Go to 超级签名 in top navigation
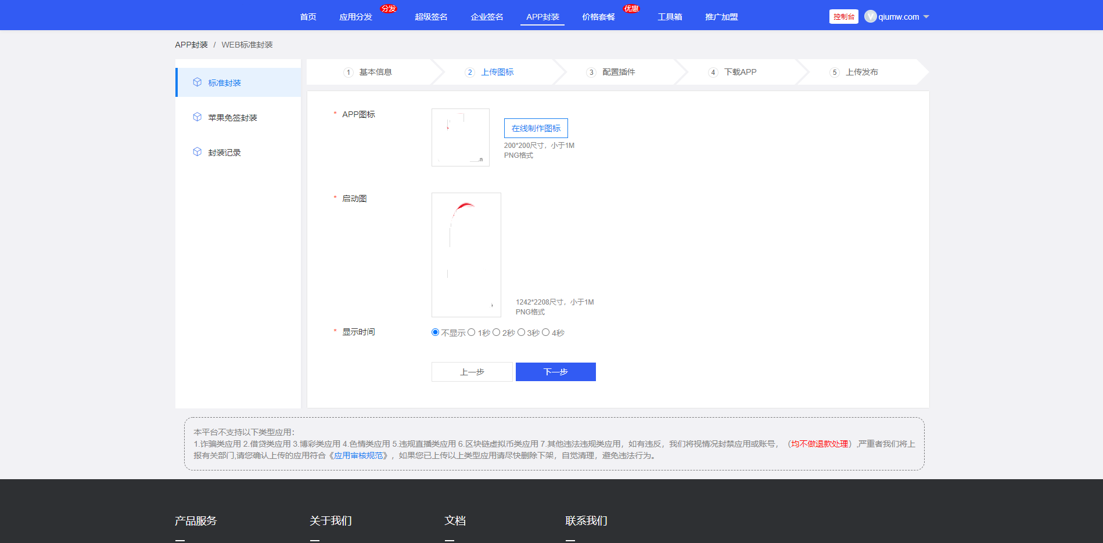Viewport: 1103px width, 543px height. [431, 17]
